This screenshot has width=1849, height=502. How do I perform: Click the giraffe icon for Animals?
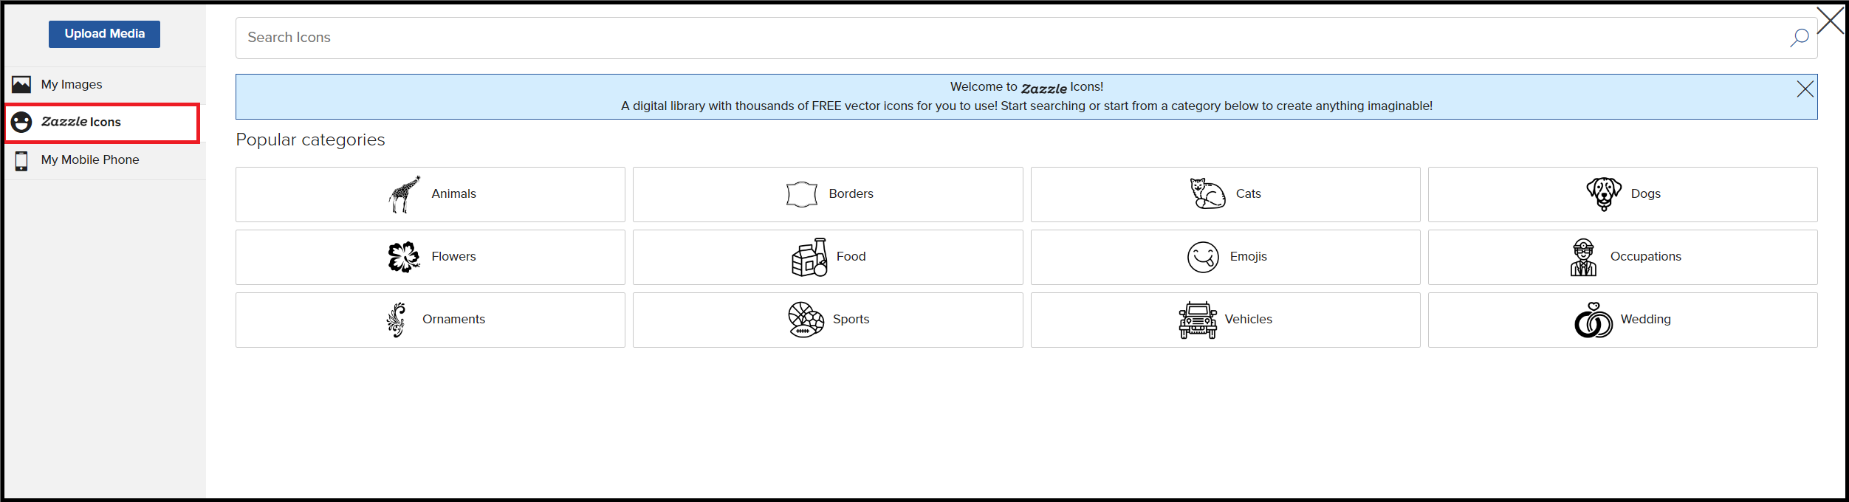pyautogui.click(x=404, y=194)
